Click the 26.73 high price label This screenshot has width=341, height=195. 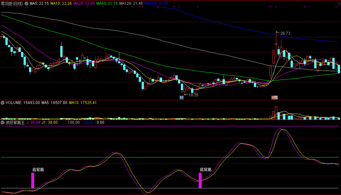pos(285,33)
